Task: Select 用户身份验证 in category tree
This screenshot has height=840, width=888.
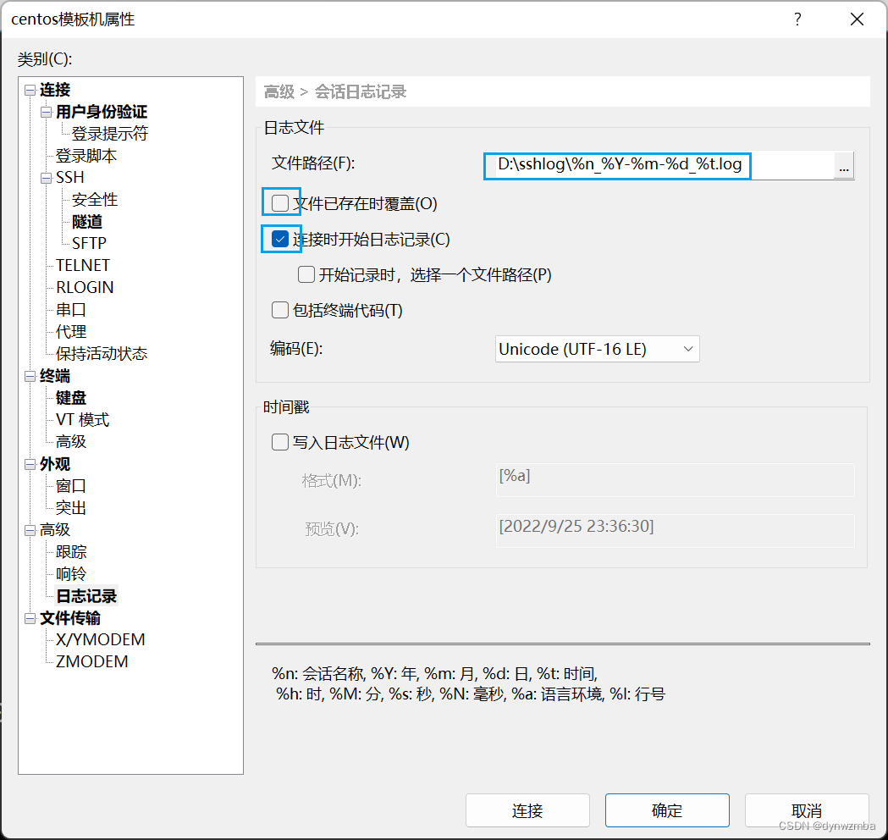Action: pos(102,112)
